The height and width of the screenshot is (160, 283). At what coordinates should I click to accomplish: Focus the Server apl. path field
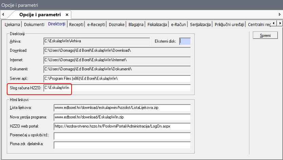coord(117,78)
